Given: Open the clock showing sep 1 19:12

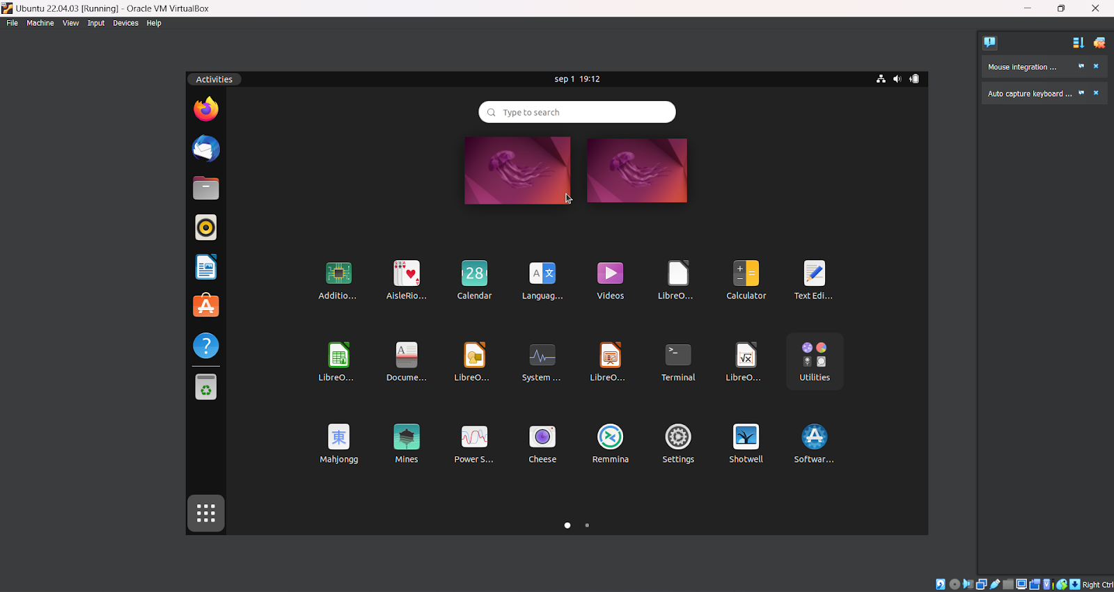Looking at the screenshot, I should (577, 79).
